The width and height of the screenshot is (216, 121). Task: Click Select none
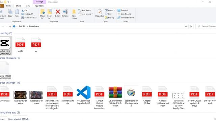click(124, 14)
